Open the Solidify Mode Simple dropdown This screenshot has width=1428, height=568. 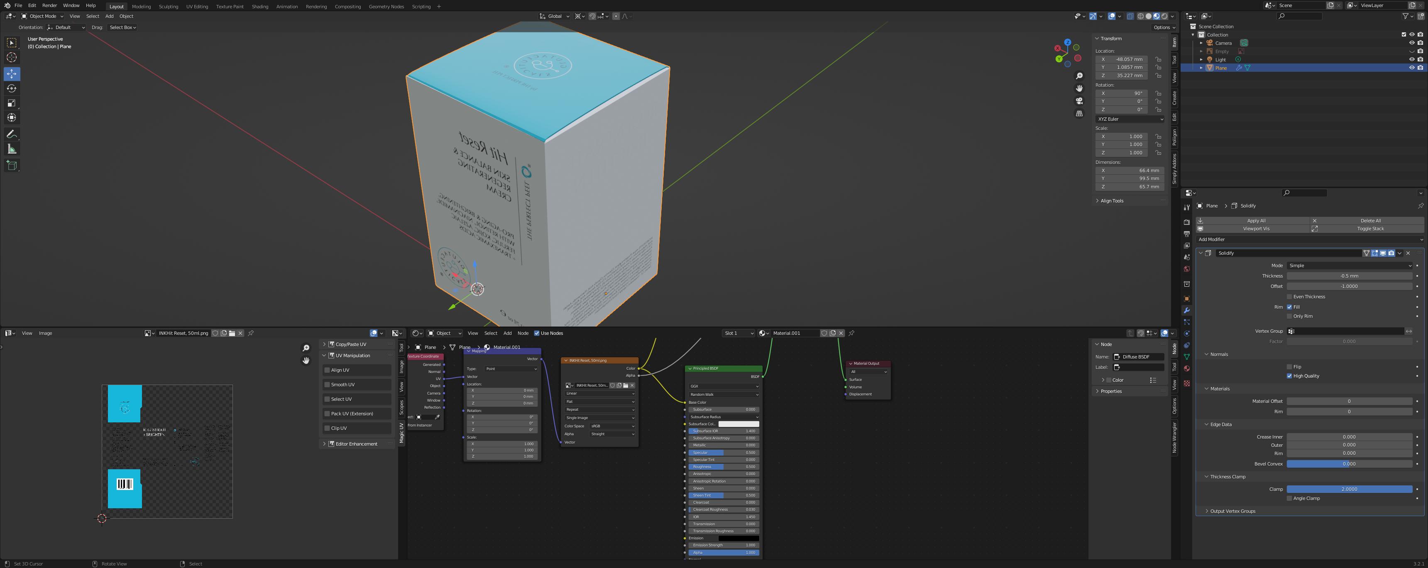click(1349, 266)
